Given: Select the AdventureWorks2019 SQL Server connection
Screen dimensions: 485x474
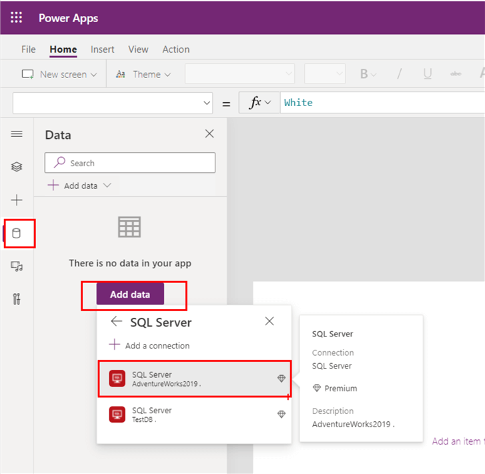Looking at the screenshot, I should (195, 379).
